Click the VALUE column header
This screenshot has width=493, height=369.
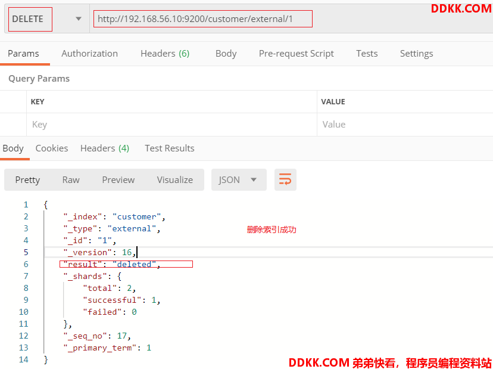(x=333, y=102)
